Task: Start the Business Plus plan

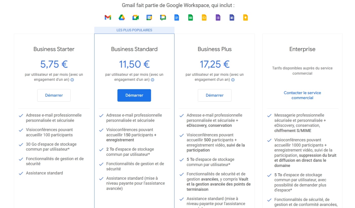Action: click(215, 95)
